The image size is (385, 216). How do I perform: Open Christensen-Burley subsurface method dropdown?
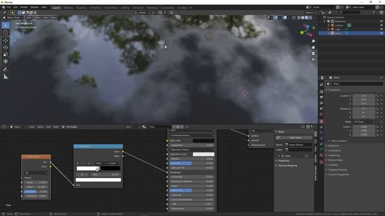click(192, 136)
